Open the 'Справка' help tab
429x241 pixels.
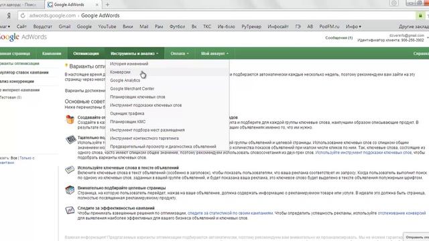[x=421, y=54]
